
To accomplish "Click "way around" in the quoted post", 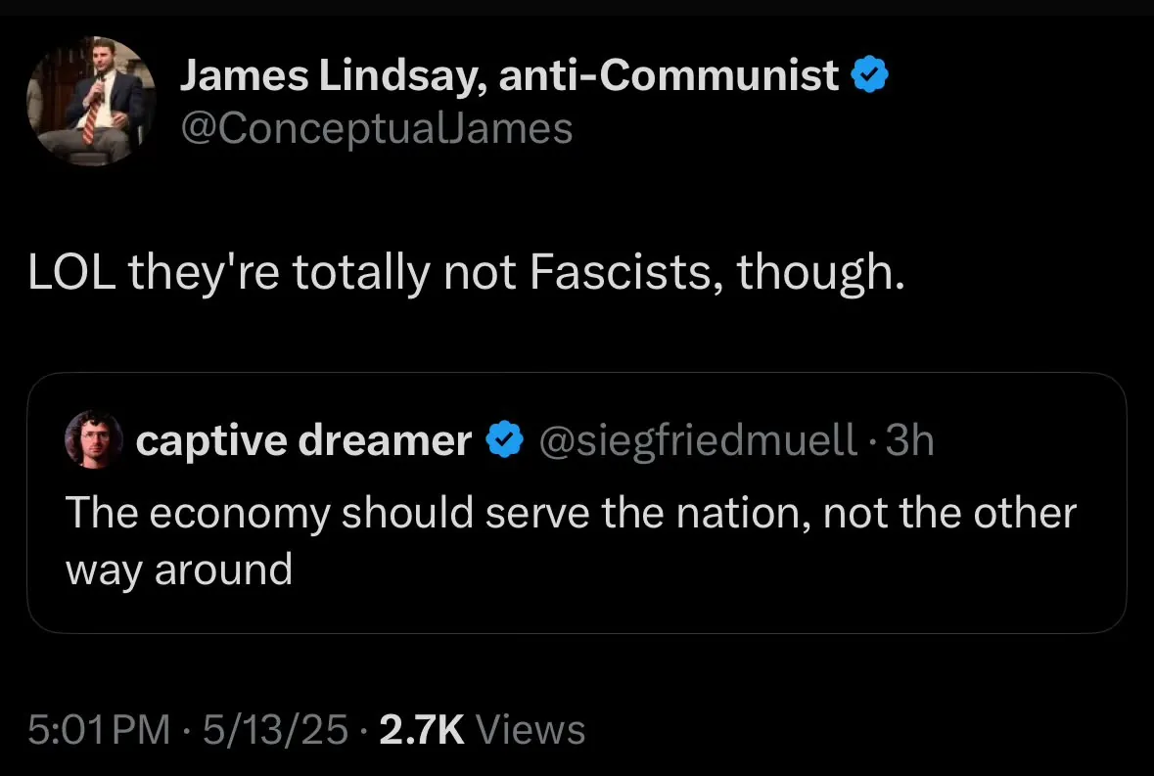I will tap(179, 570).
